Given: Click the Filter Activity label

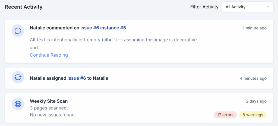Looking at the screenshot, I should [204, 7].
